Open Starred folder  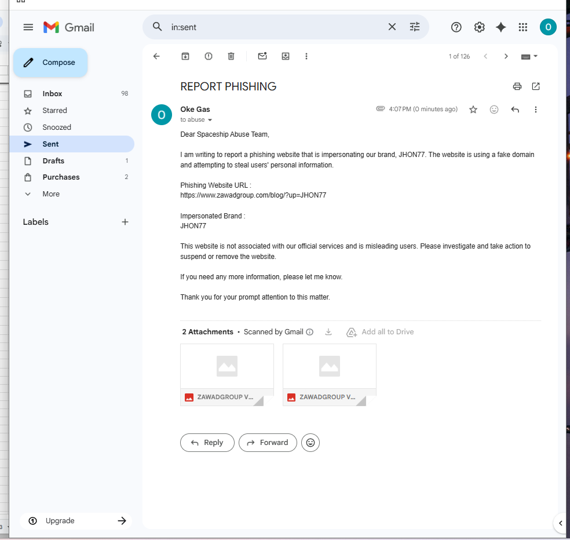72,111
